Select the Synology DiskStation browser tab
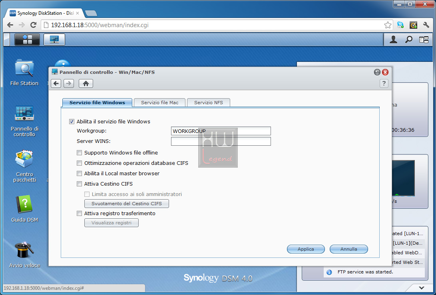436x295 pixels. click(45, 13)
